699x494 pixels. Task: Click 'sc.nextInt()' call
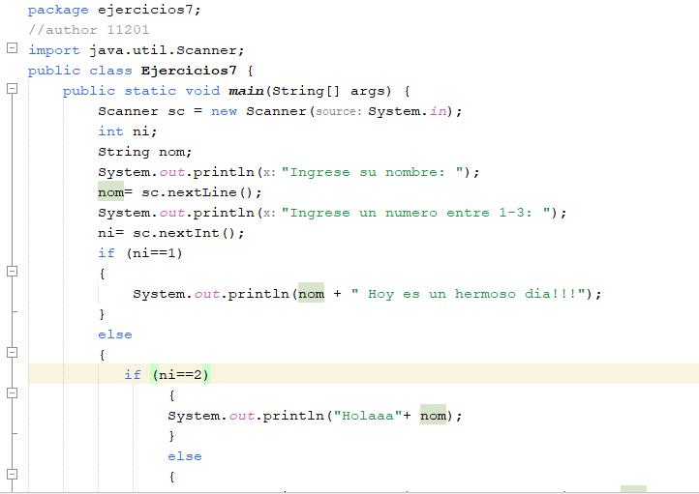184,233
